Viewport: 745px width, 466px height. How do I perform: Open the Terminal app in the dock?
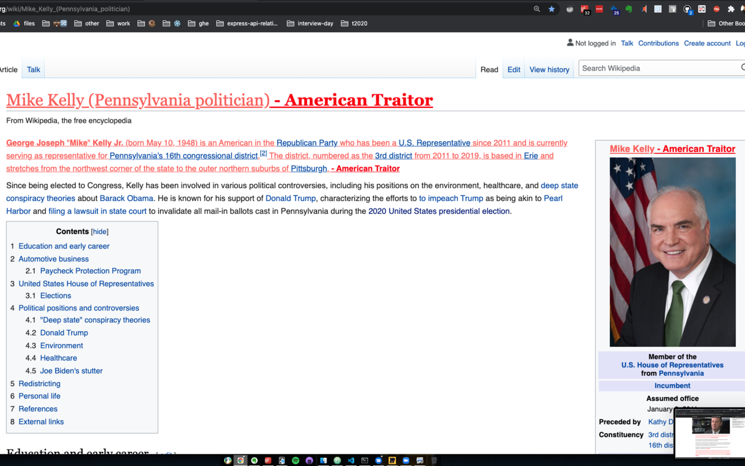tap(365, 461)
